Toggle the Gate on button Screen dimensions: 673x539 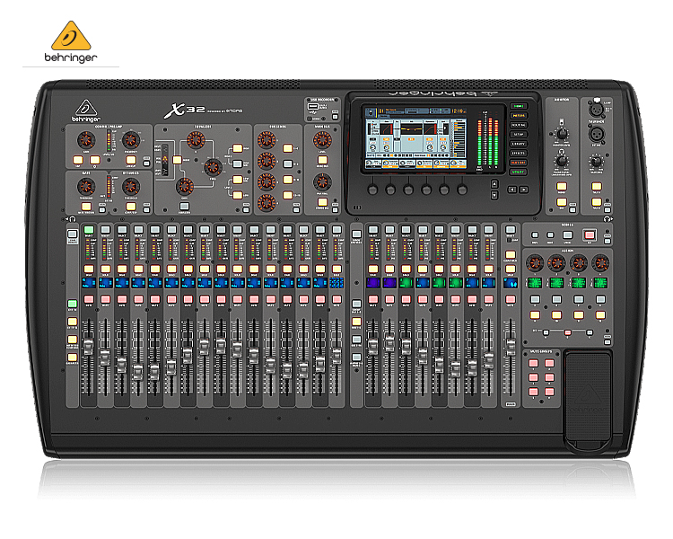(86, 207)
